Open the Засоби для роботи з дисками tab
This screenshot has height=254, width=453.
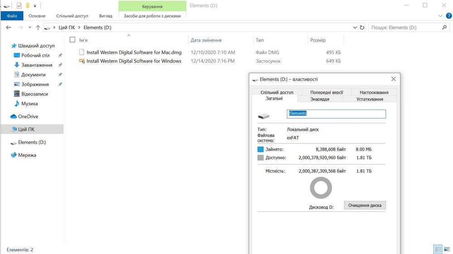pos(152,16)
